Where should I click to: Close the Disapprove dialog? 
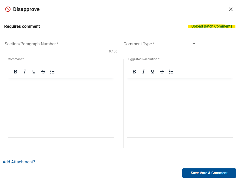click(231, 9)
